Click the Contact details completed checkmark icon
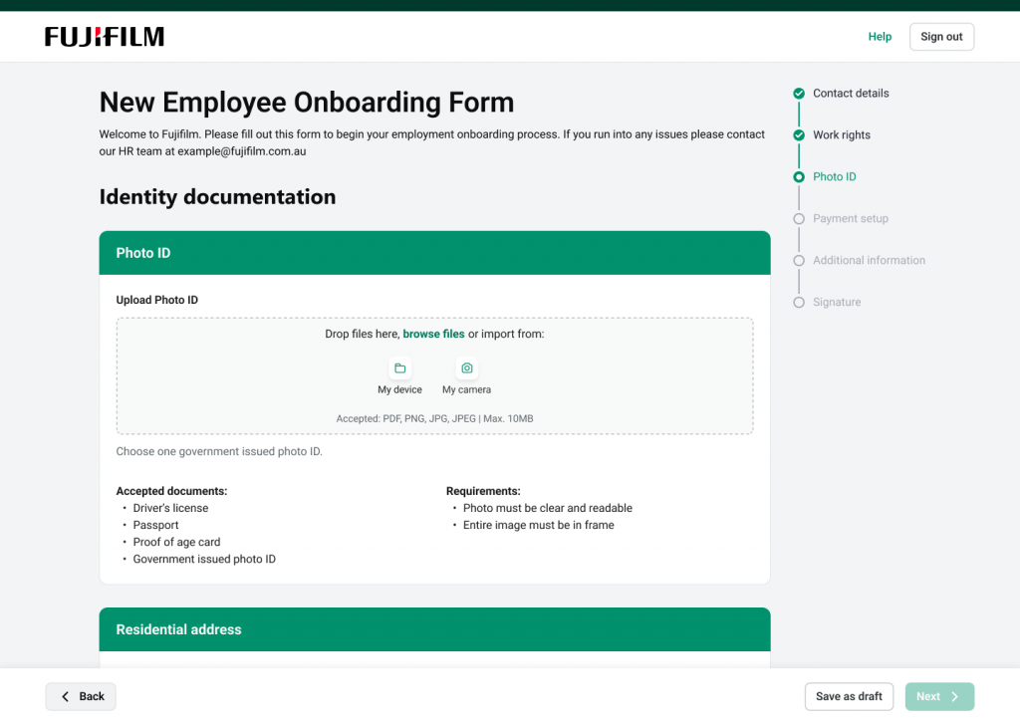 pyautogui.click(x=797, y=93)
